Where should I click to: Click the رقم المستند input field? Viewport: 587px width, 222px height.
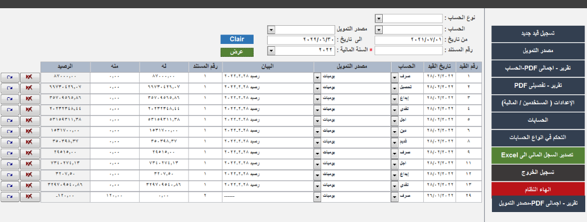[409, 50]
